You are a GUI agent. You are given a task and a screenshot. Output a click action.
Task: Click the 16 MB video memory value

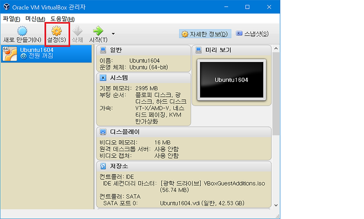coord(162,142)
